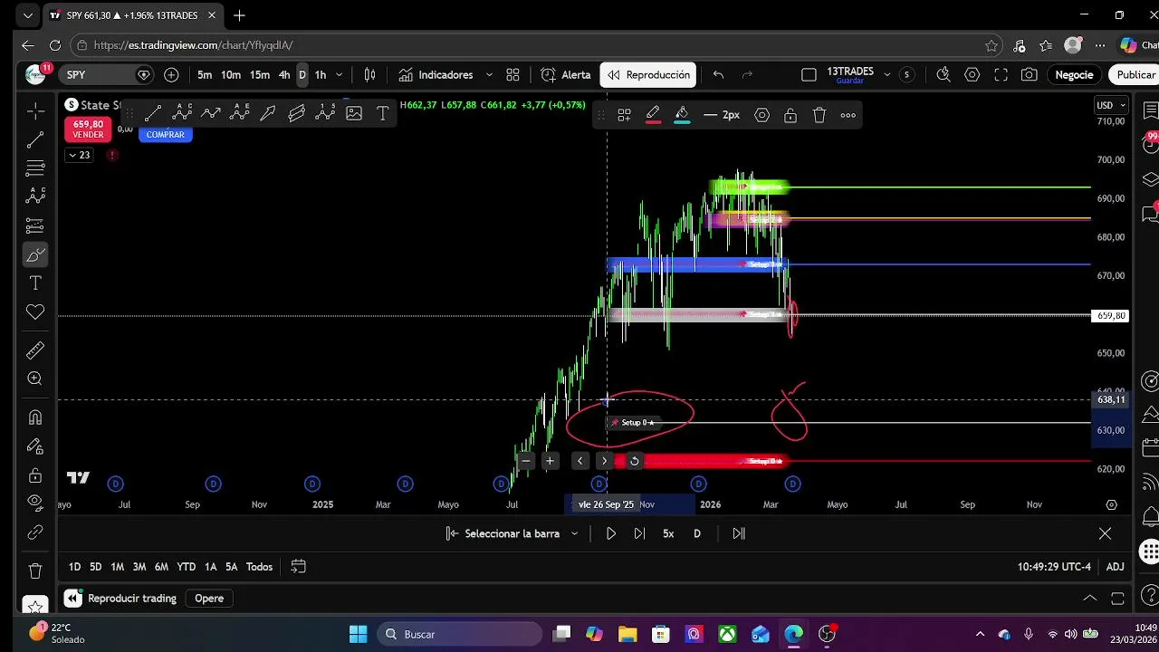Open go-to-date calendar icon
This screenshot has height=652, width=1159.
pos(298,567)
